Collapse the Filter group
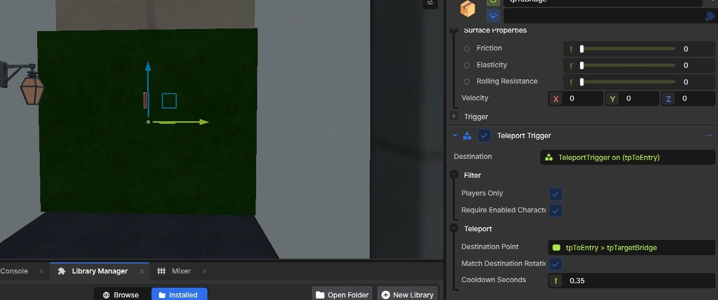Viewport: 718px width, 300px height. [454, 175]
